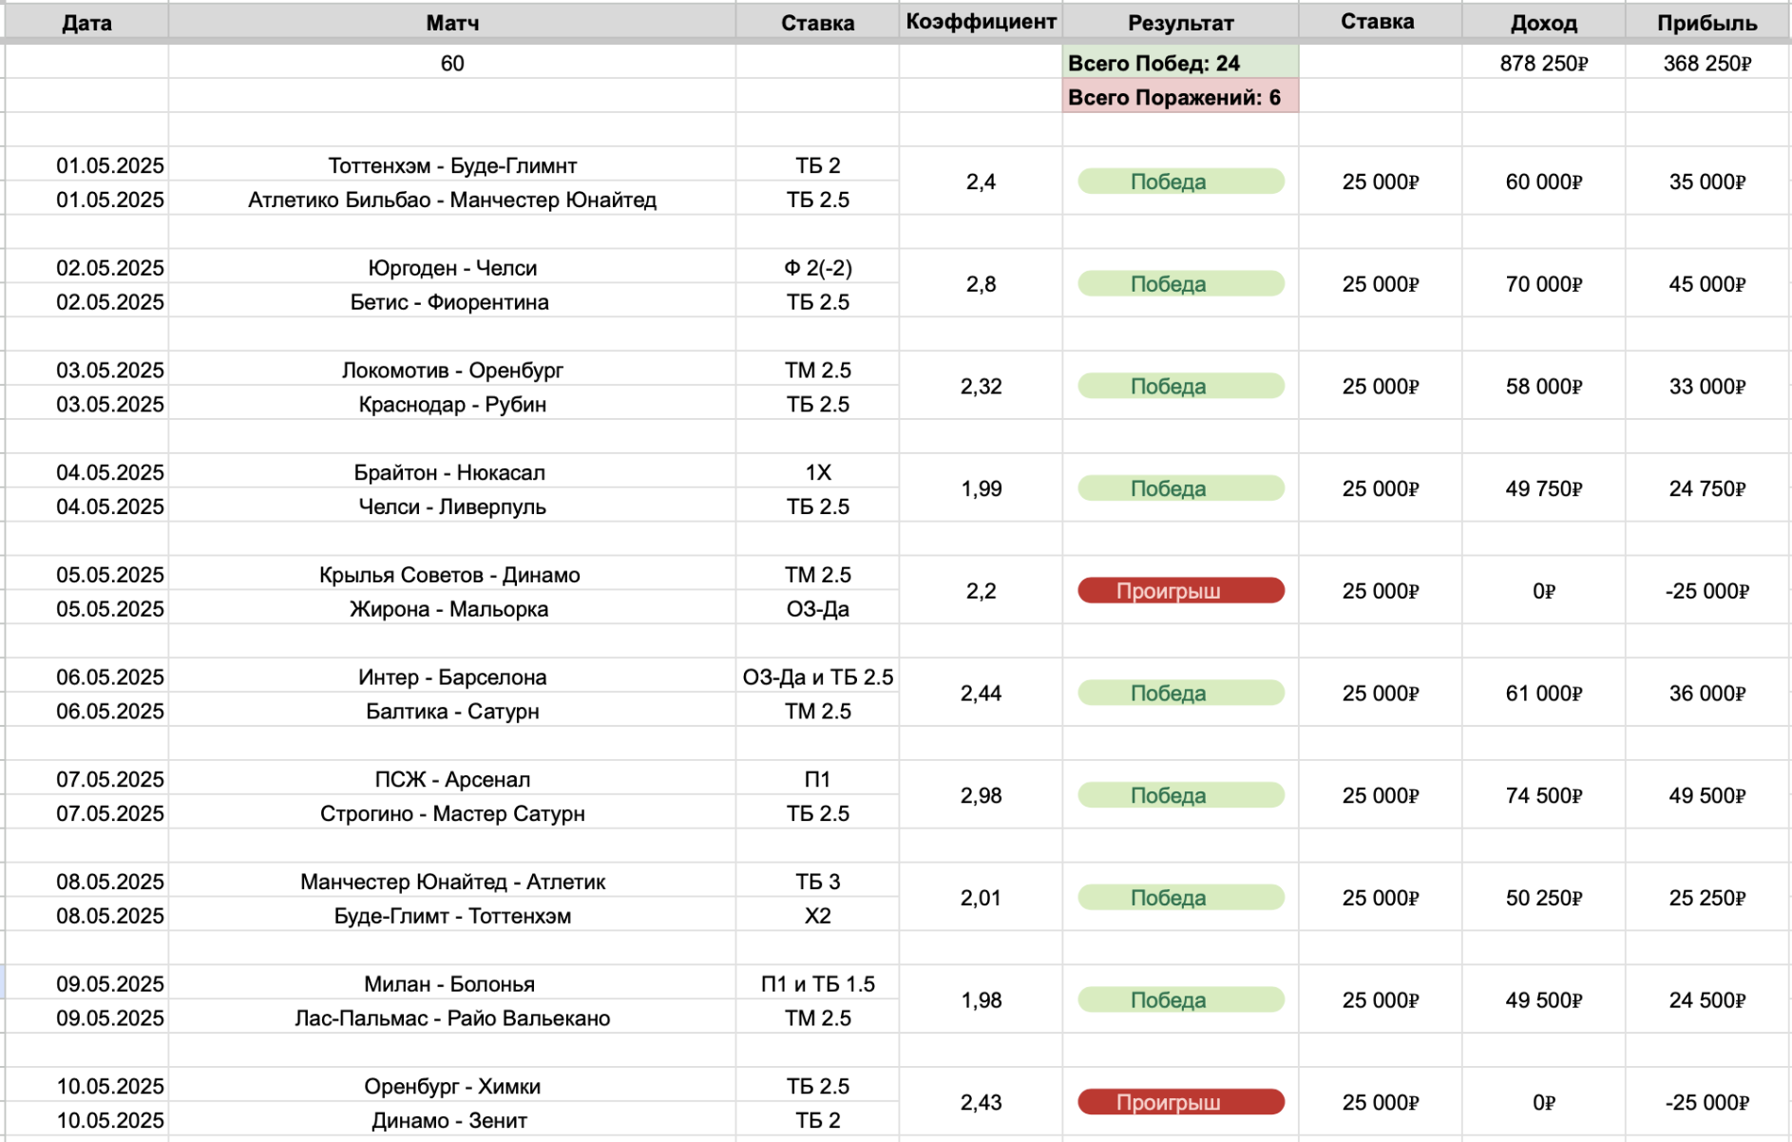The image size is (1792, 1142).
Task: Select the Всего Поражений: 6 cell
Action: tap(1180, 98)
